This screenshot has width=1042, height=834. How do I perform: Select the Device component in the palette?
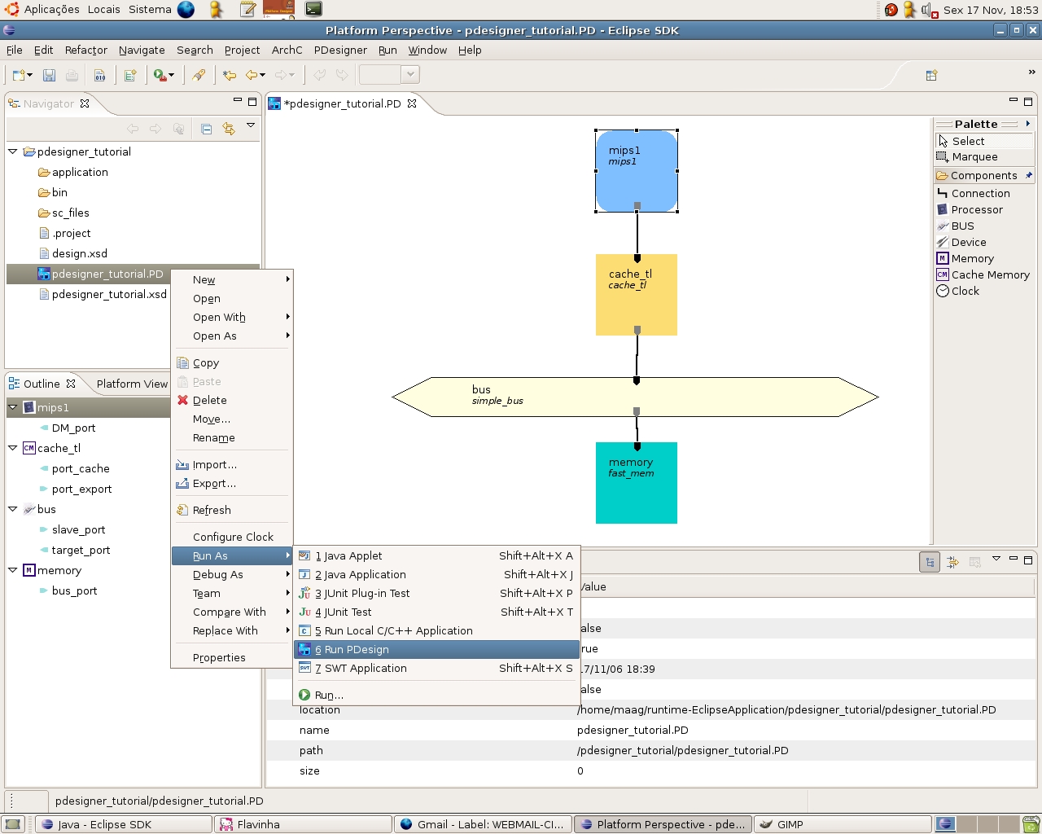point(961,242)
